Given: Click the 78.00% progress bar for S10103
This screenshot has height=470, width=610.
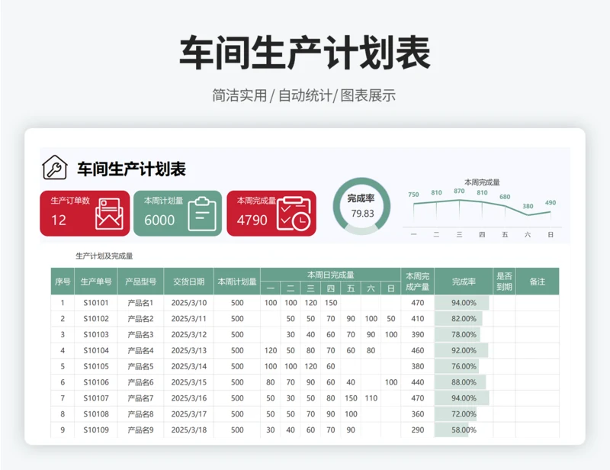Looking at the screenshot, I should [457, 334].
